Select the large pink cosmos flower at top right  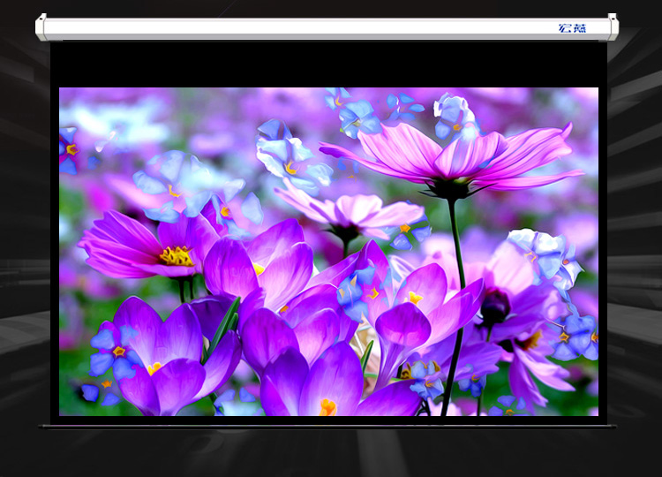point(459,155)
